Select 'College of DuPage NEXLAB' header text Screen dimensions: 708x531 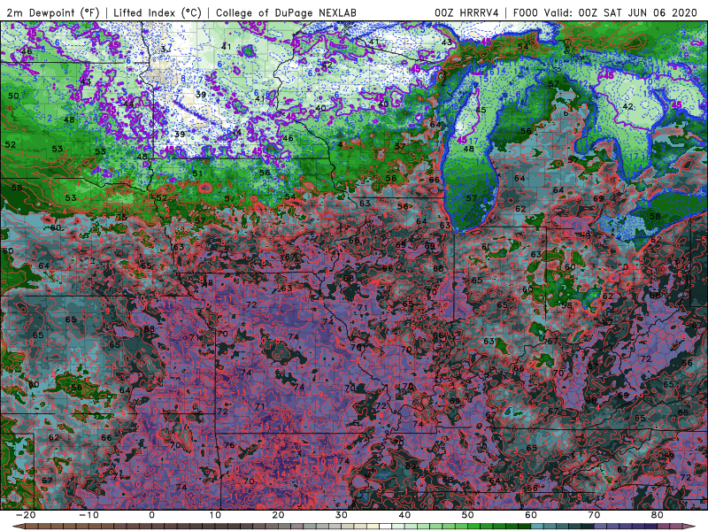[x=286, y=12]
